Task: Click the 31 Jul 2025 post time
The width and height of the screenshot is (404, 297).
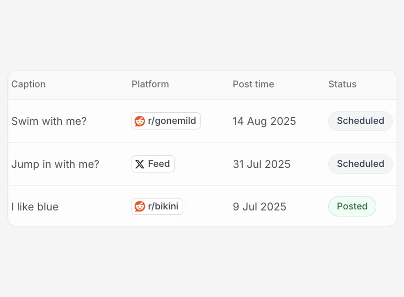Action: (261, 164)
